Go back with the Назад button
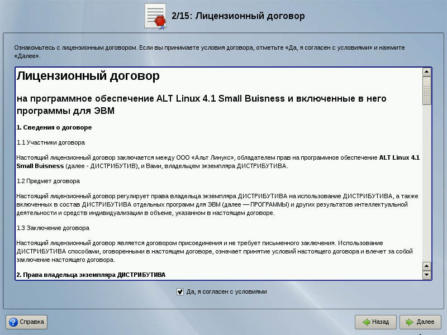This screenshot has height=335, width=447. (x=375, y=322)
